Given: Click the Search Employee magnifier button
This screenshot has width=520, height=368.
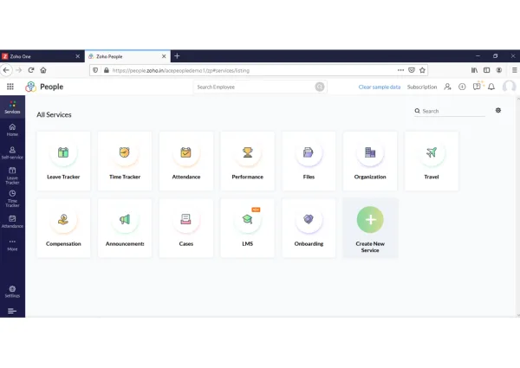Looking at the screenshot, I should 319,87.
